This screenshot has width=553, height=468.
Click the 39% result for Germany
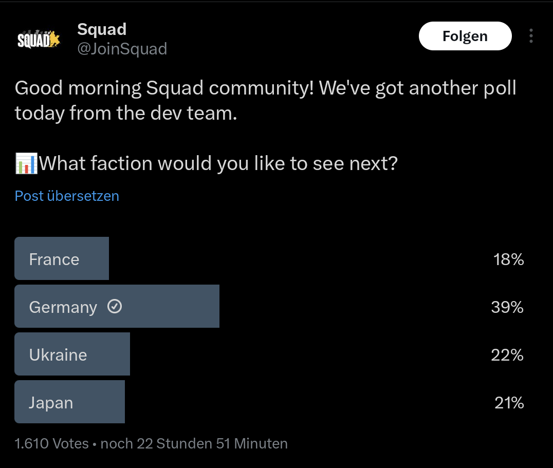click(507, 307)
